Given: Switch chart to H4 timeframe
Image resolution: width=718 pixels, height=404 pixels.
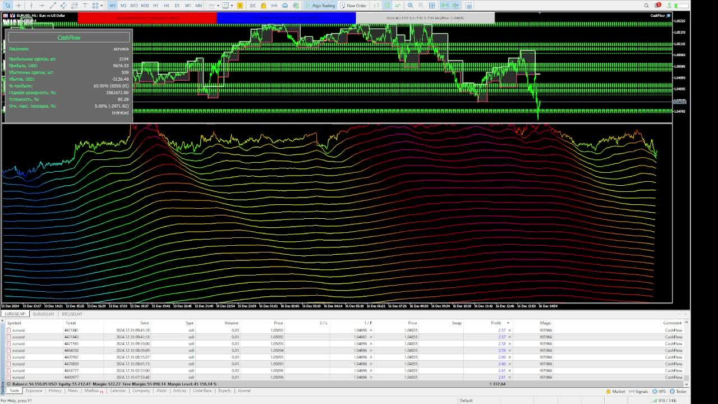Looking at the screenshot, I should click(167, 6).
